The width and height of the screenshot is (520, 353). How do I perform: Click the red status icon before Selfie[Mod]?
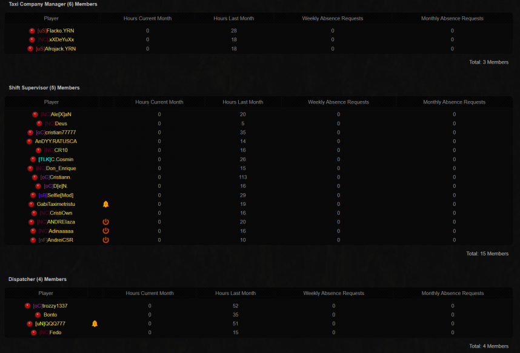[x=33, y=195]
